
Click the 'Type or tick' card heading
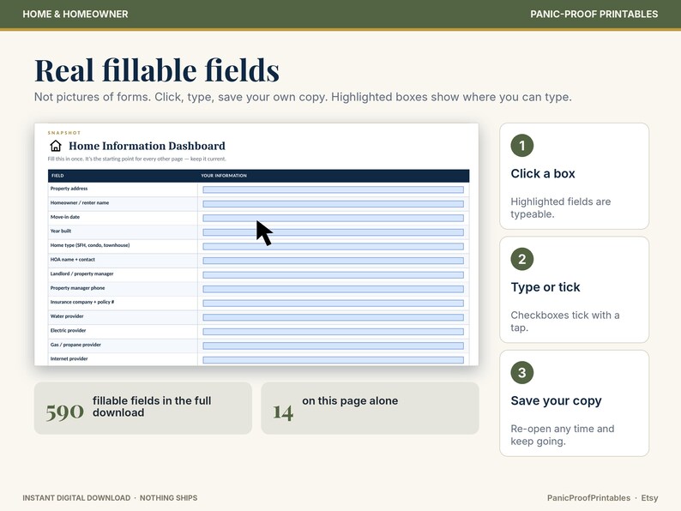coord(545,287)
